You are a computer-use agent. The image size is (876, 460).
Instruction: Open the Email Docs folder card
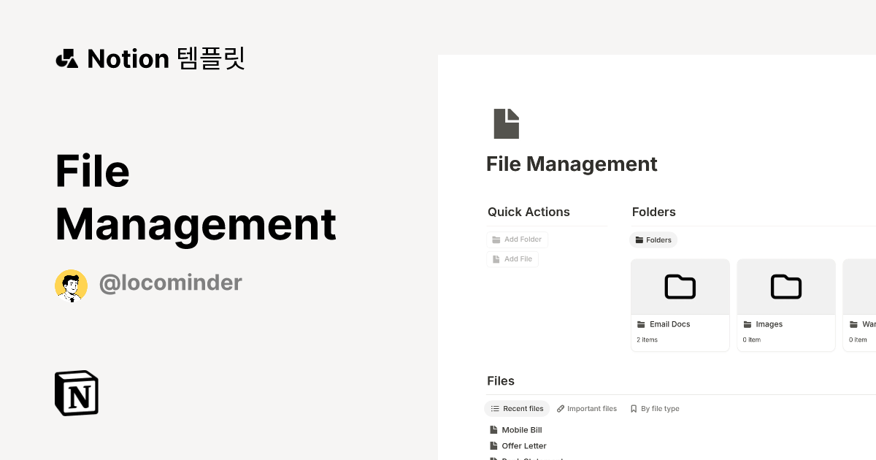pos(680,304)
